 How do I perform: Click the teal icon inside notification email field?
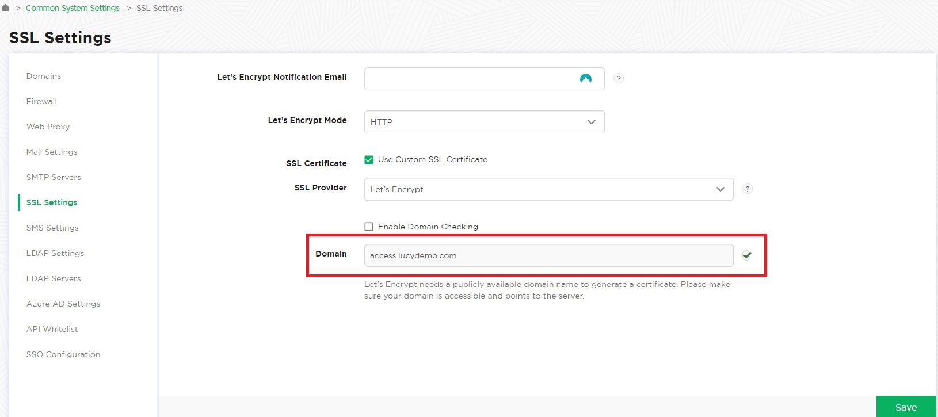(585, 79)
